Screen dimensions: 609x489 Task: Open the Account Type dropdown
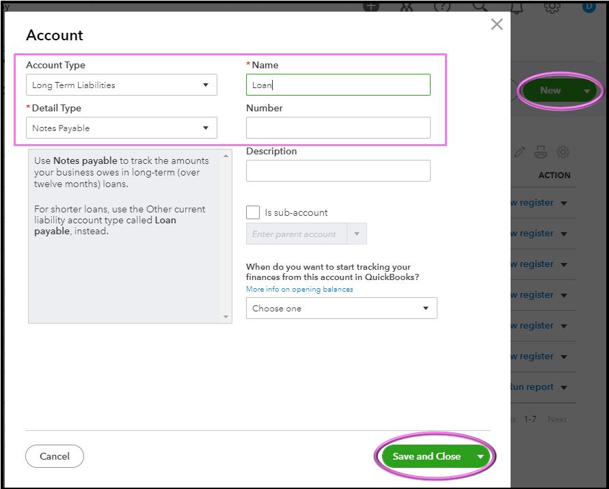pyautogui.click(x=122, y=85)
